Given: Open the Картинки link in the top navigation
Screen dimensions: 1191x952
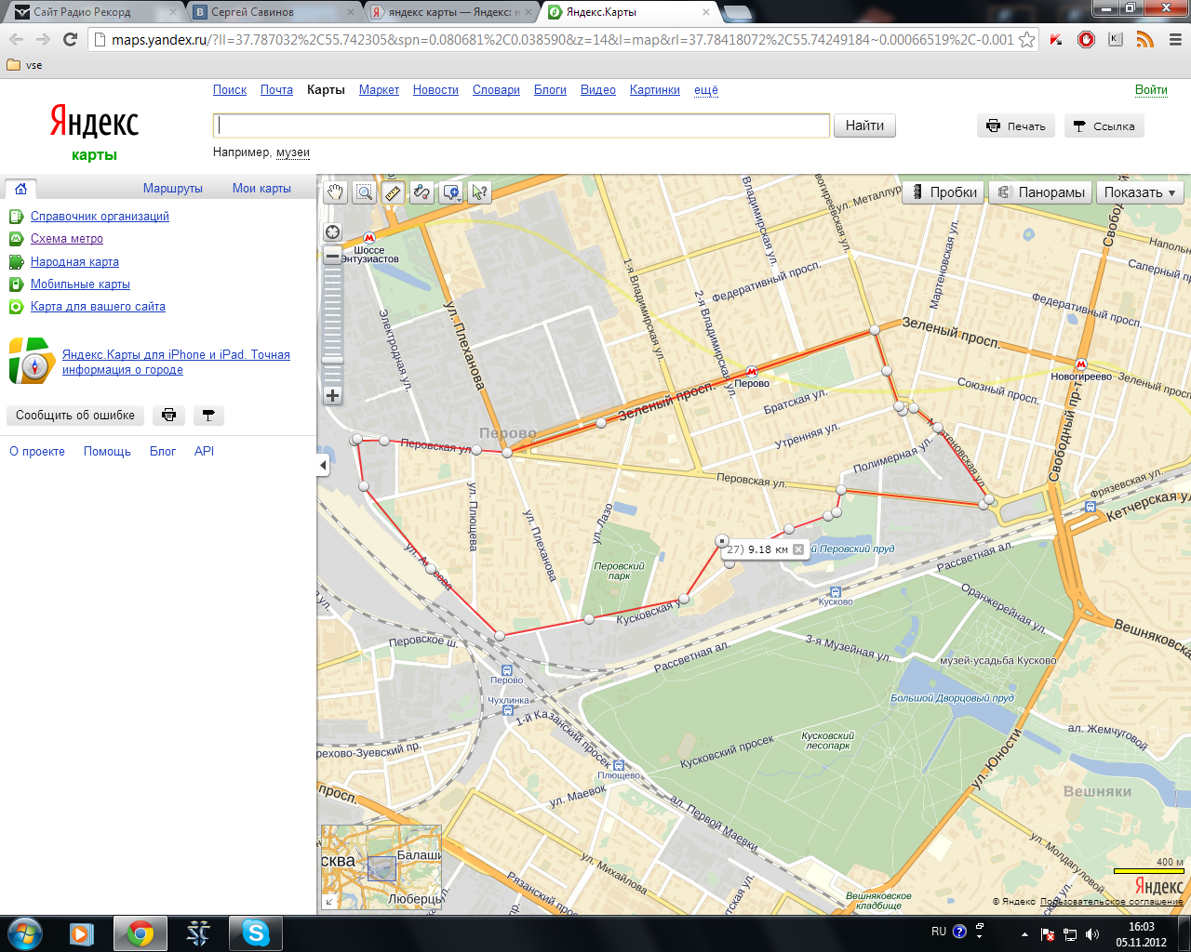Looking at the screenshot, I should [655, 90].
